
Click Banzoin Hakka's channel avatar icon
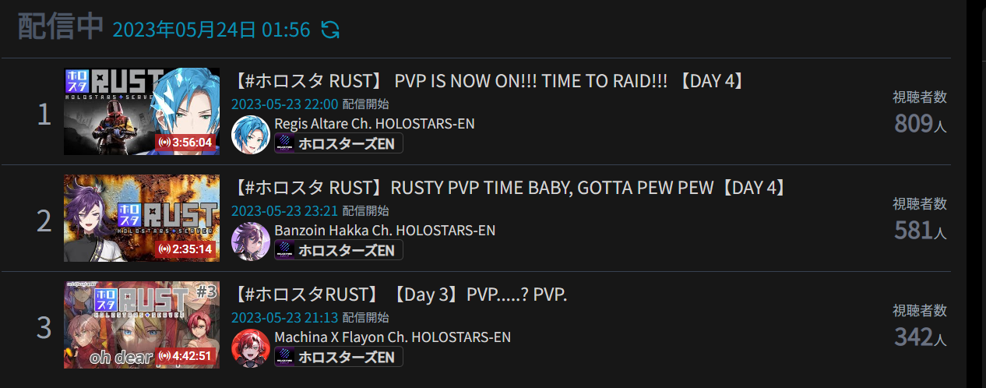click(251, 241)
